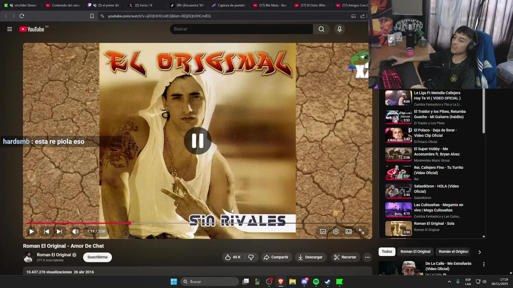Image resolution: width=513 pixels, height=288 pixels.
Task: Select the Todos filter chip
Action: [387, 252]
